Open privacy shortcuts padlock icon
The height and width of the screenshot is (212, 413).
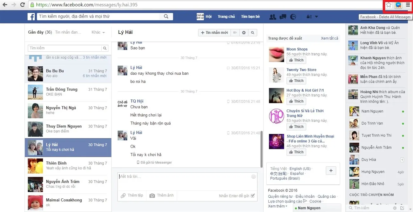pyautogui.click(x=308, y=17)
